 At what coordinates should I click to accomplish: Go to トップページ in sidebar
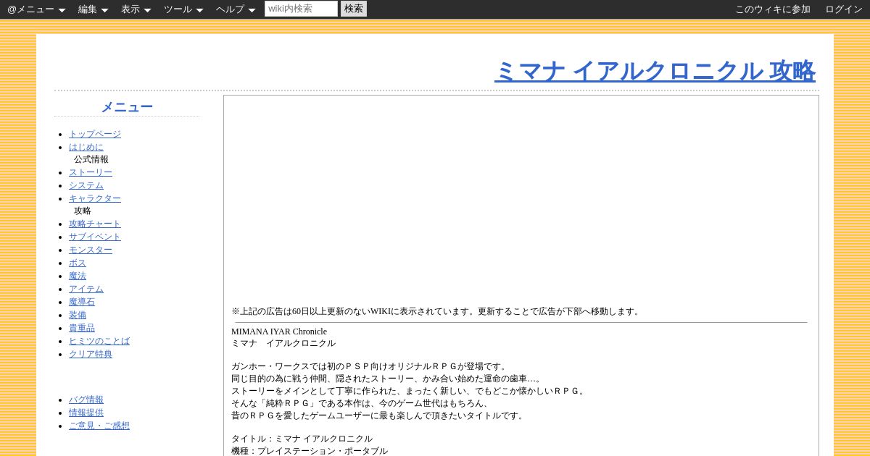click(x=95, y=134)
